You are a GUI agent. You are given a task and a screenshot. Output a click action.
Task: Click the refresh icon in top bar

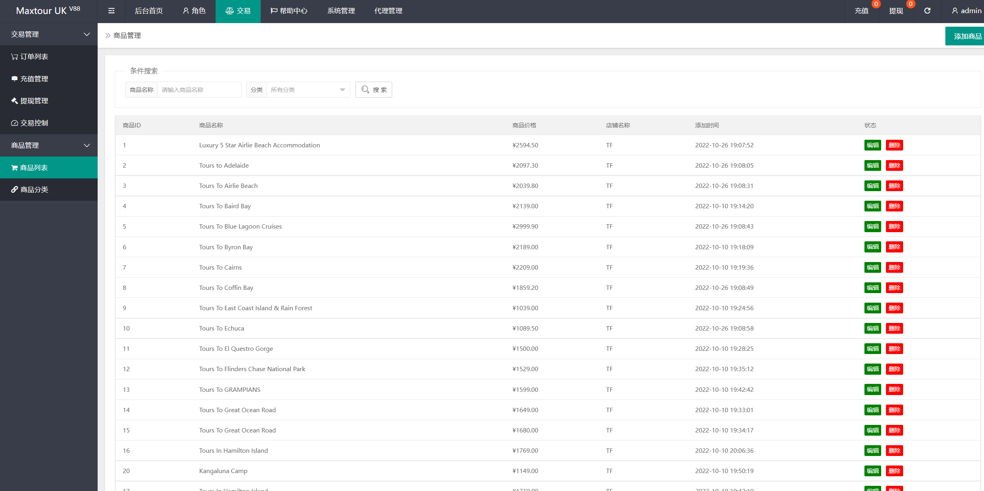(927, 11)
